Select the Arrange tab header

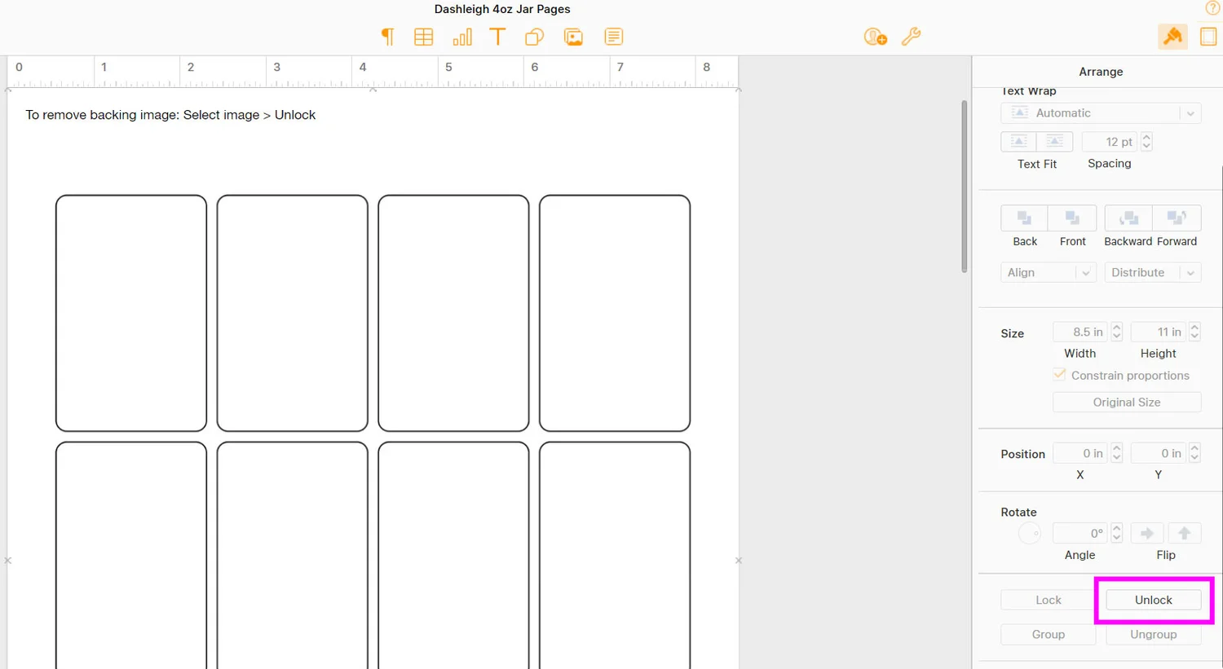(1101, 72)
